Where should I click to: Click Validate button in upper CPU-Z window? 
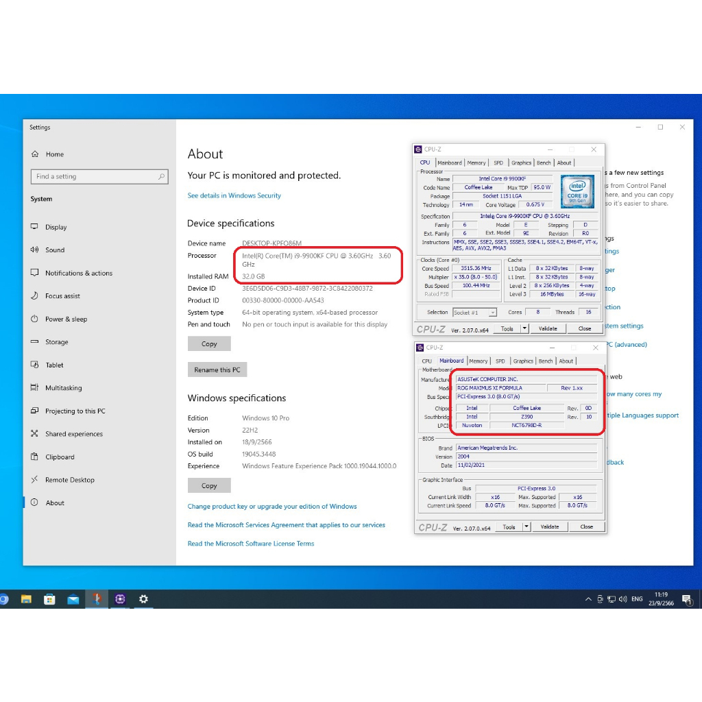[548, 329]
